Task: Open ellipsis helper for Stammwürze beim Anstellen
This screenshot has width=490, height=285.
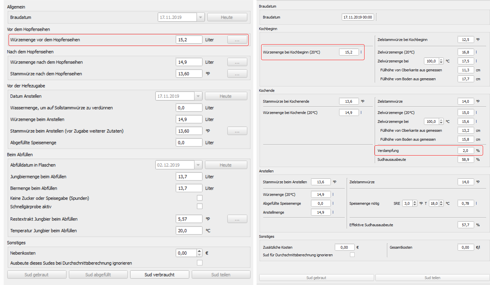Action: tap(237, 131)
